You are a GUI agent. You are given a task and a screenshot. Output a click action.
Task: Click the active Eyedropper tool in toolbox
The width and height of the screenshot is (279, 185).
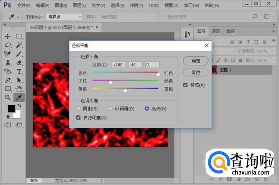pyautogui.click(x=19, y=97)
